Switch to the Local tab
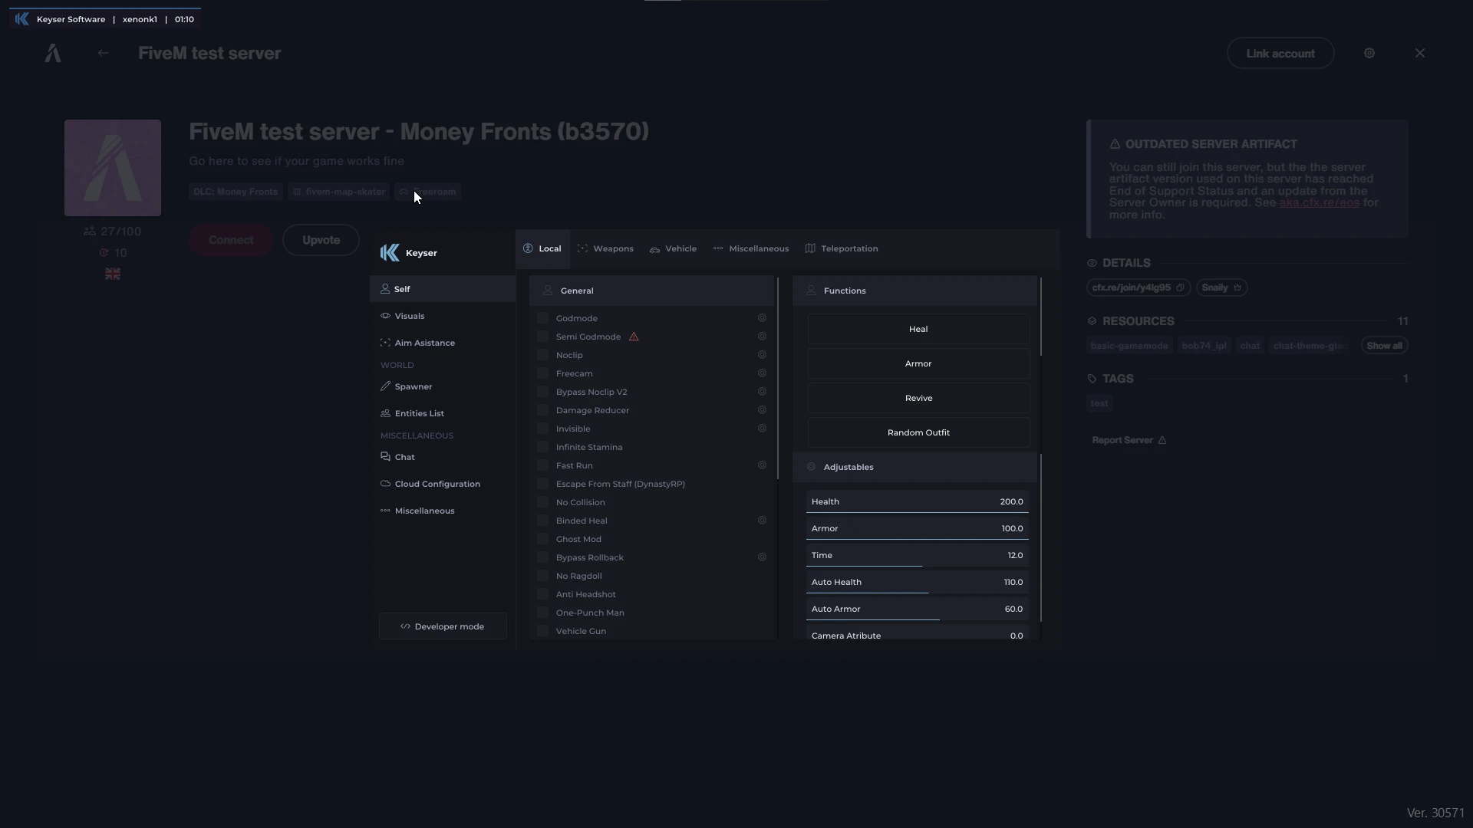 click(542, 249)
